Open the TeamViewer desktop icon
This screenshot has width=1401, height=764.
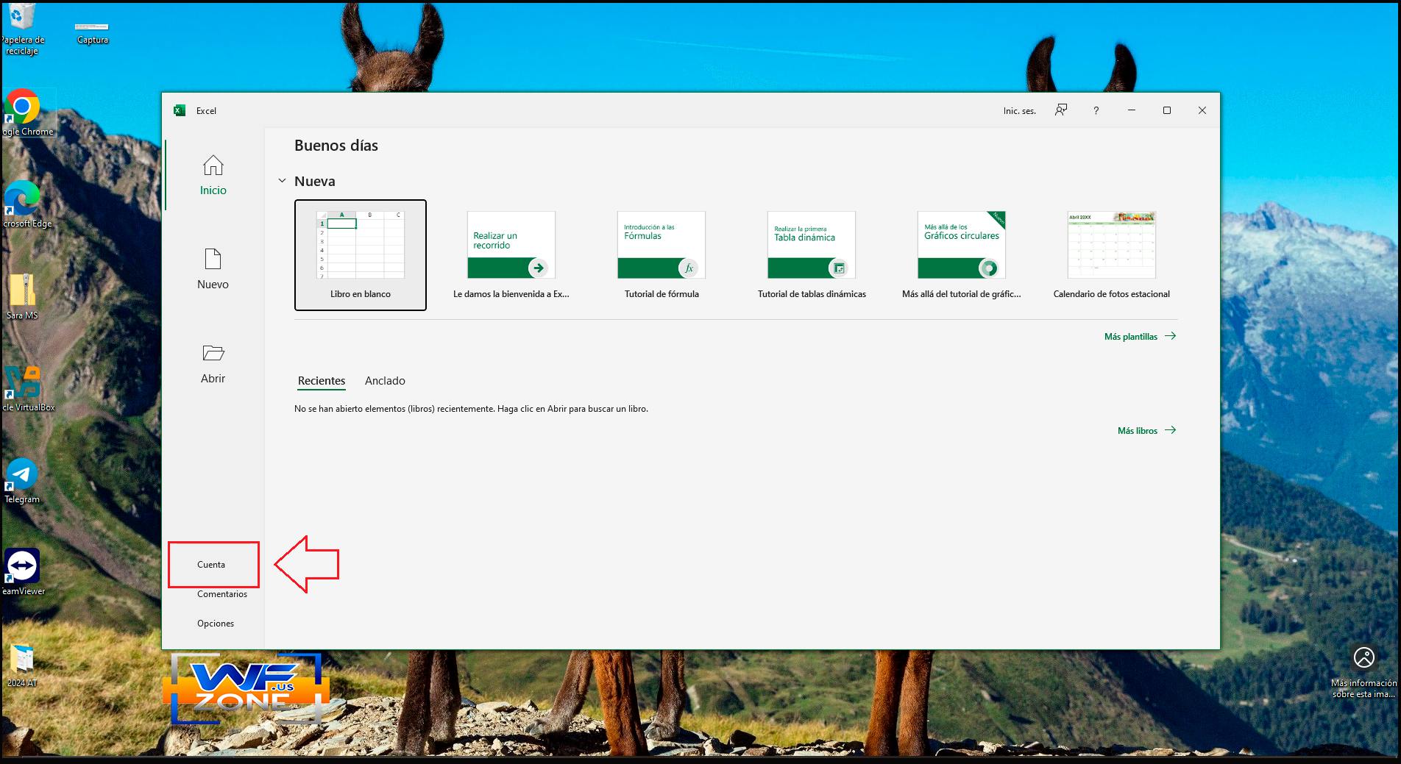pyautogui.click(x=22, y=567)
